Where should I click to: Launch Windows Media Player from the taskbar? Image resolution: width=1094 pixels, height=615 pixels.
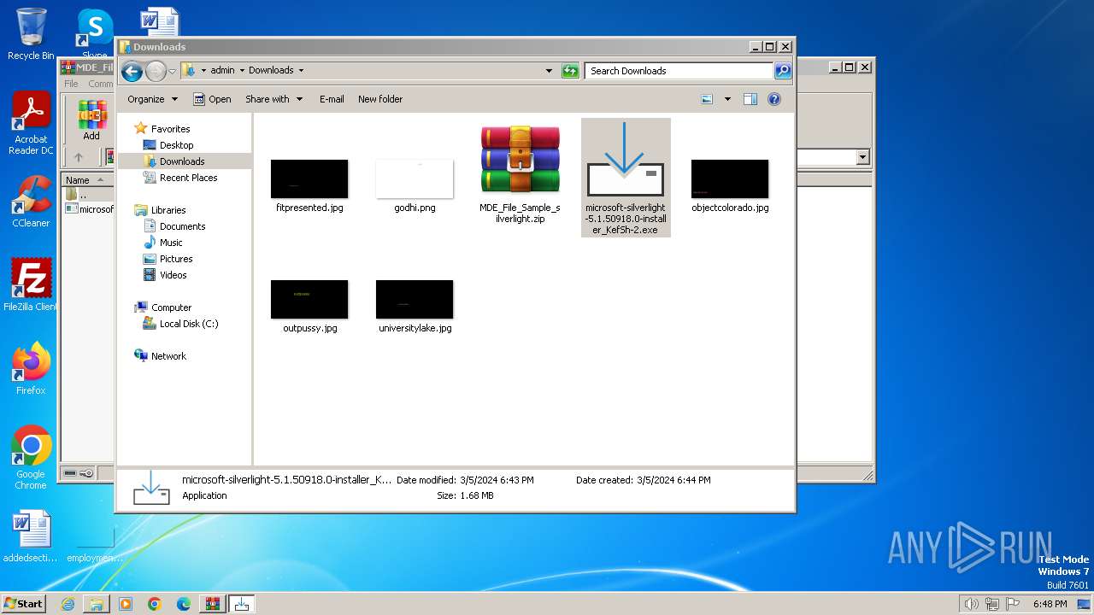click(126, 604)
